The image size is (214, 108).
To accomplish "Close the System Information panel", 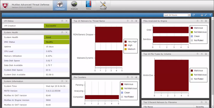I will (66, 81).
